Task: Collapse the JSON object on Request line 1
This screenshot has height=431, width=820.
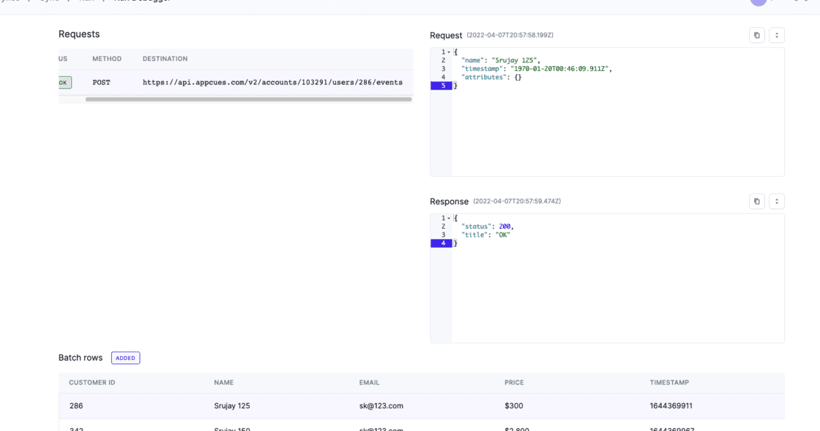Action: click(x=447, y=53)
